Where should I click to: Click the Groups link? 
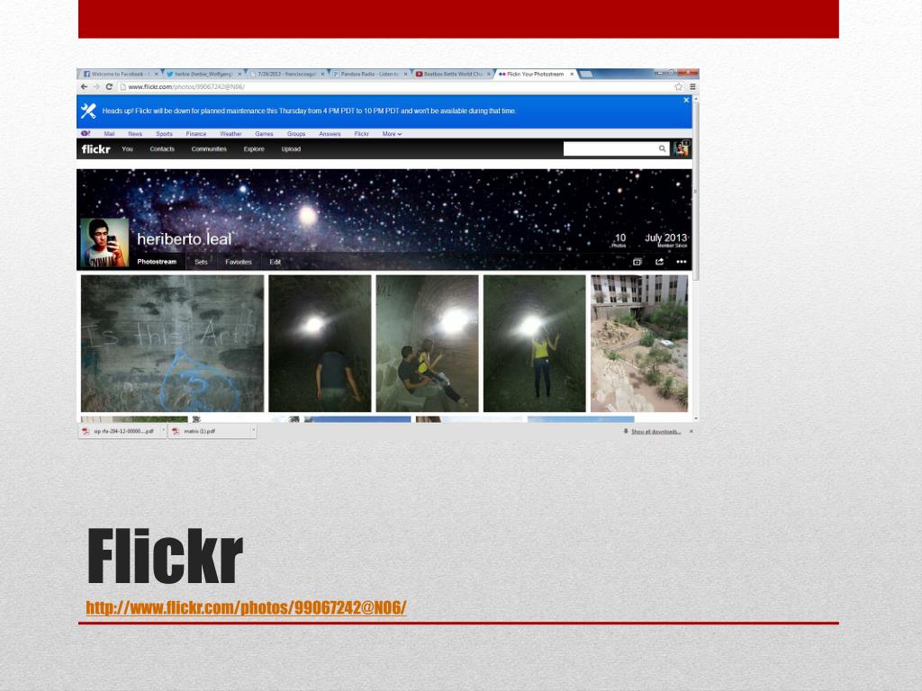[x=296, y=134]
